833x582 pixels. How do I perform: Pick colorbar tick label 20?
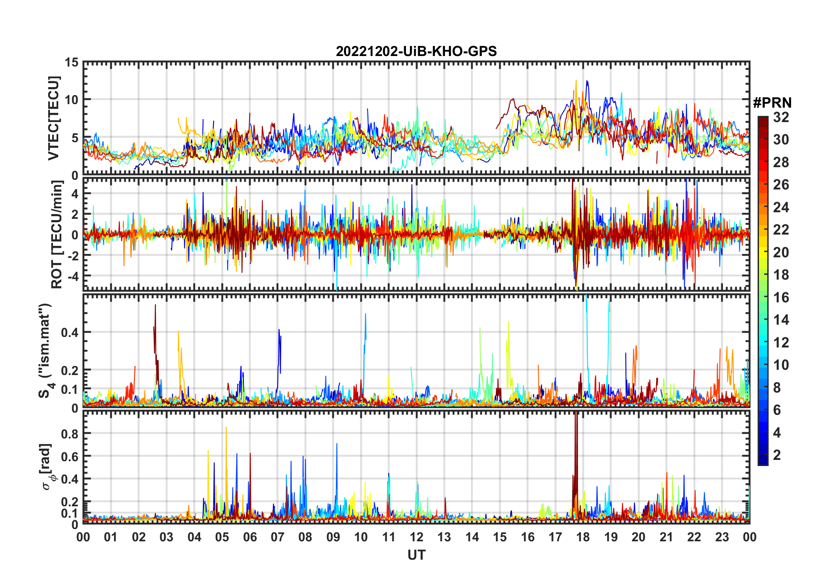pyautogui.click(x=781, y=252)
